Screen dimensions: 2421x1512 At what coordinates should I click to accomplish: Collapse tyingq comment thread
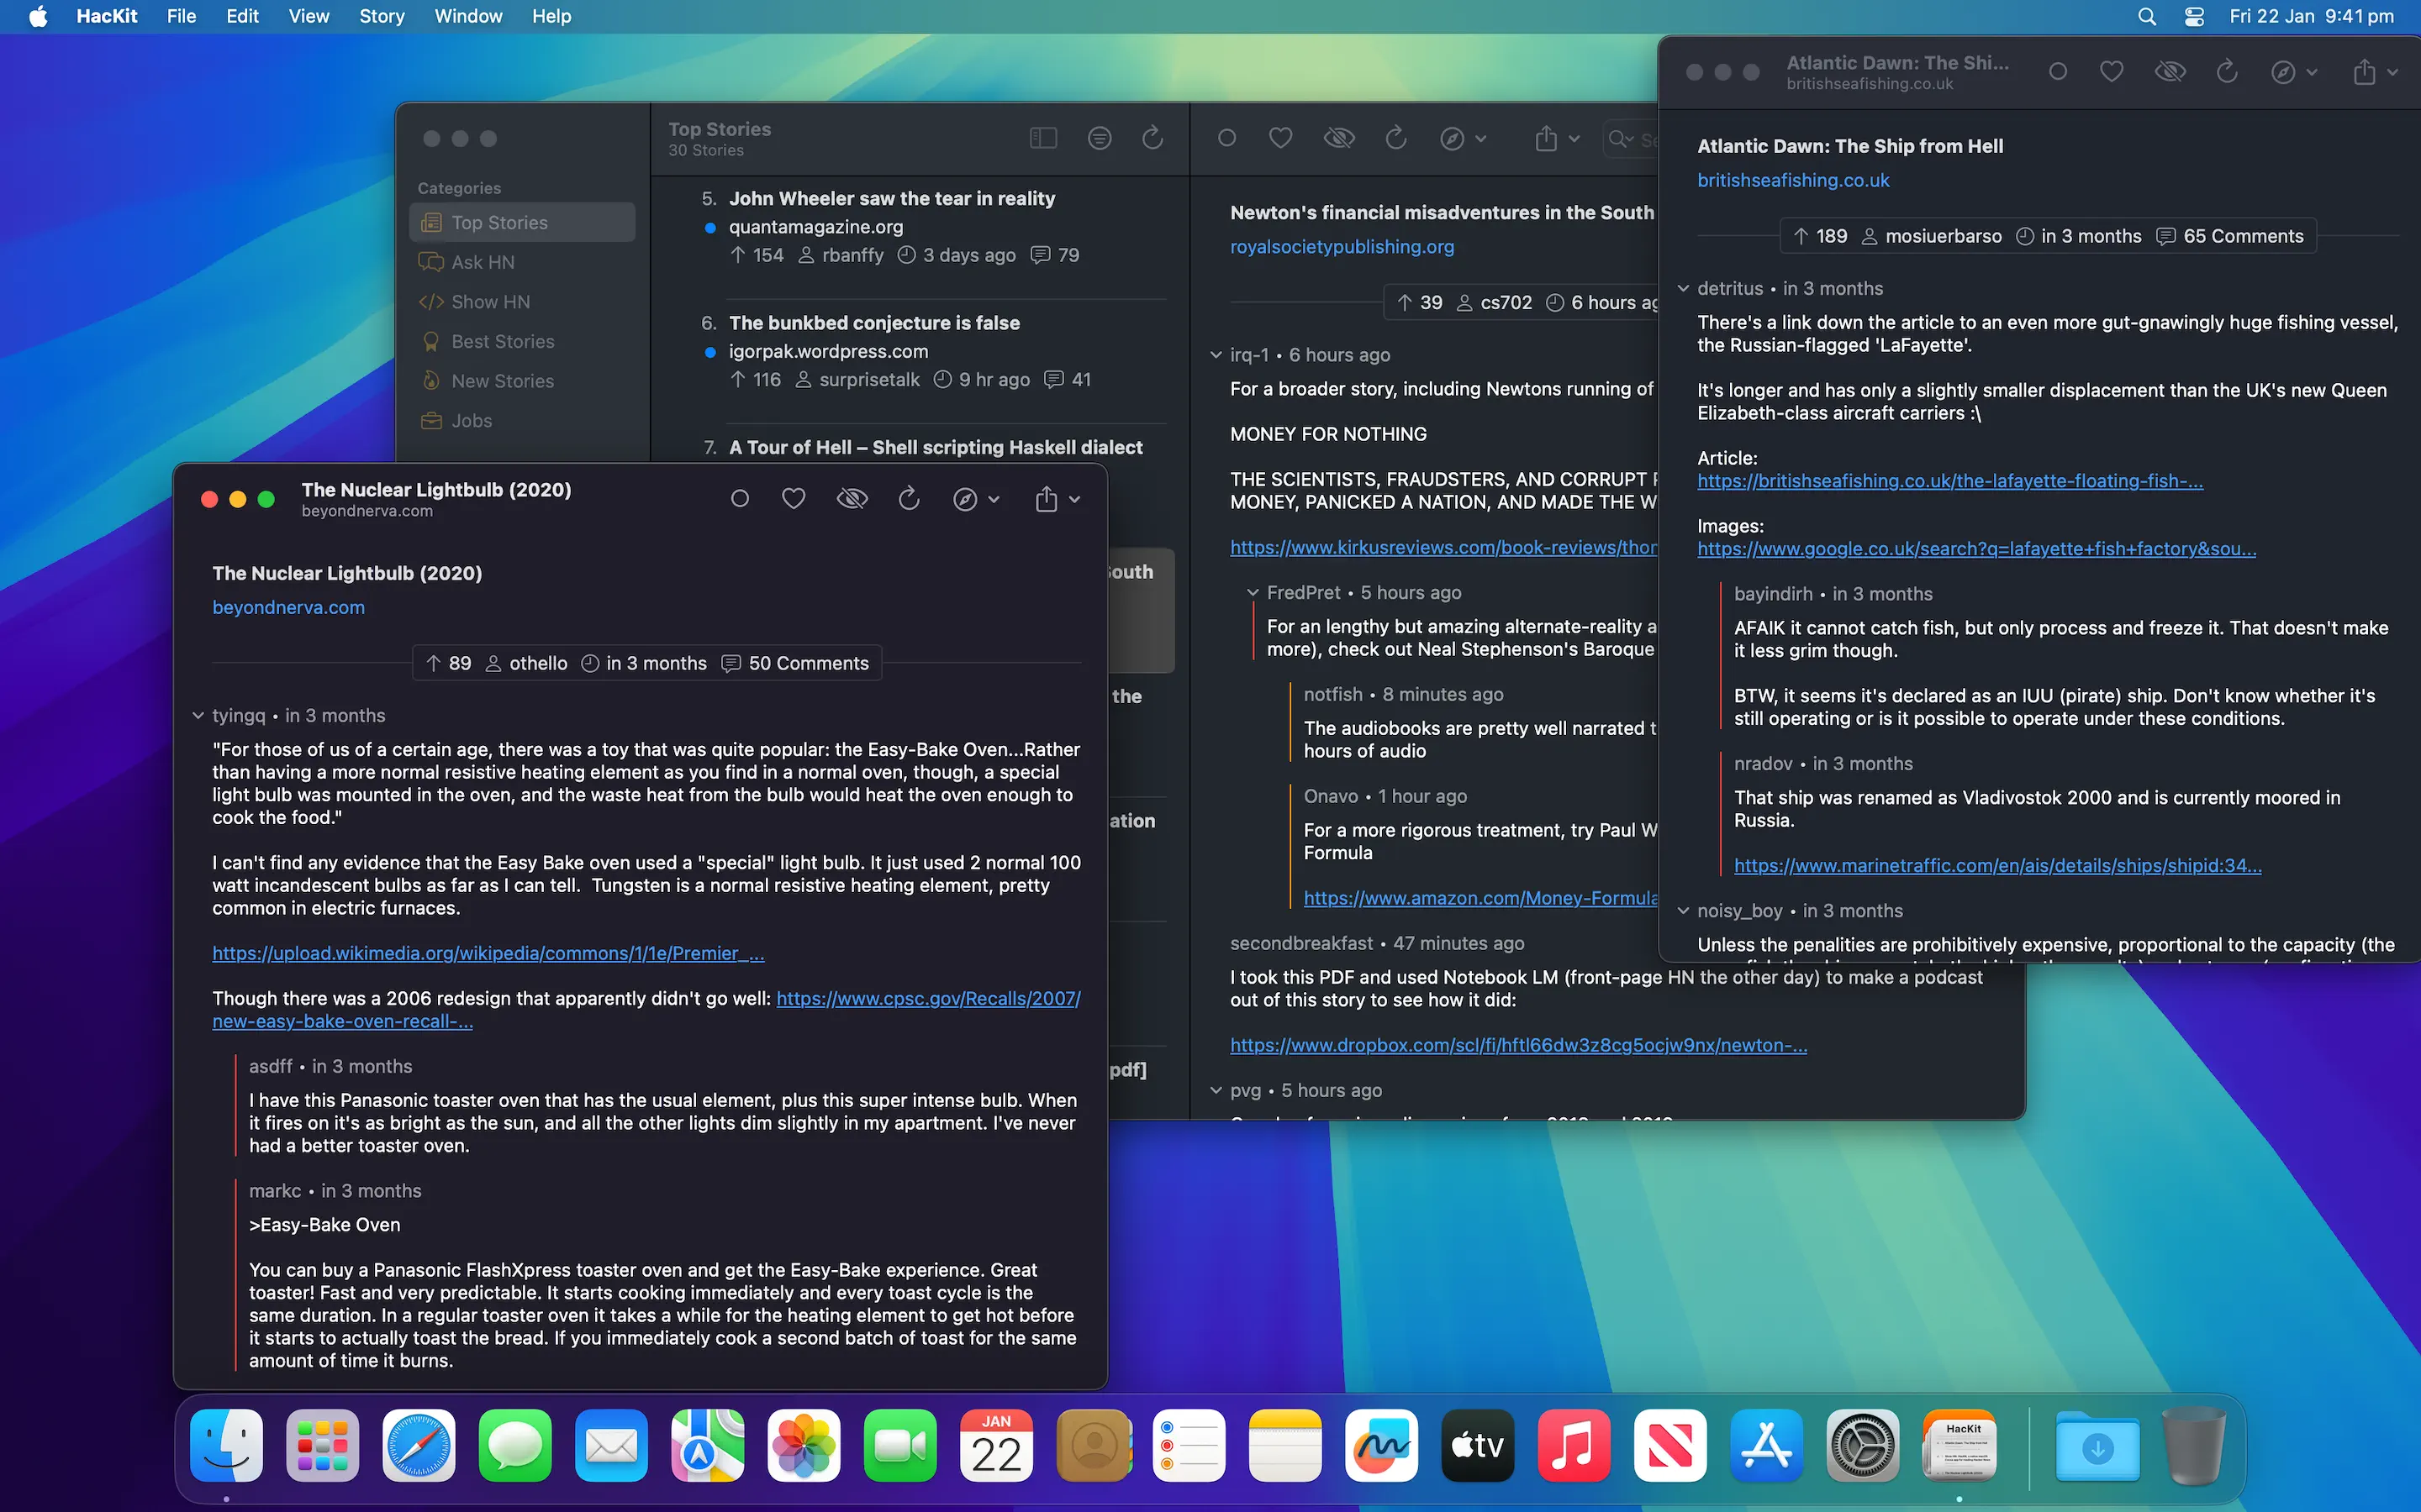198,716
